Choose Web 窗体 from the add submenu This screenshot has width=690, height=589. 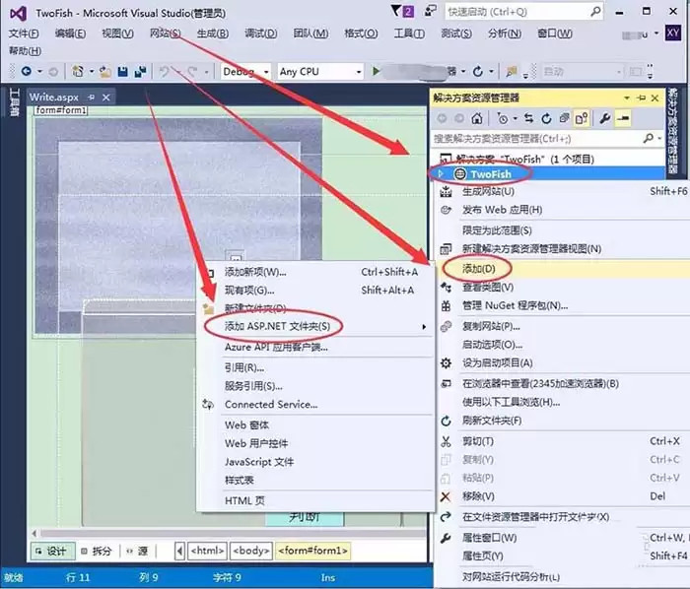tap(246, 425)
